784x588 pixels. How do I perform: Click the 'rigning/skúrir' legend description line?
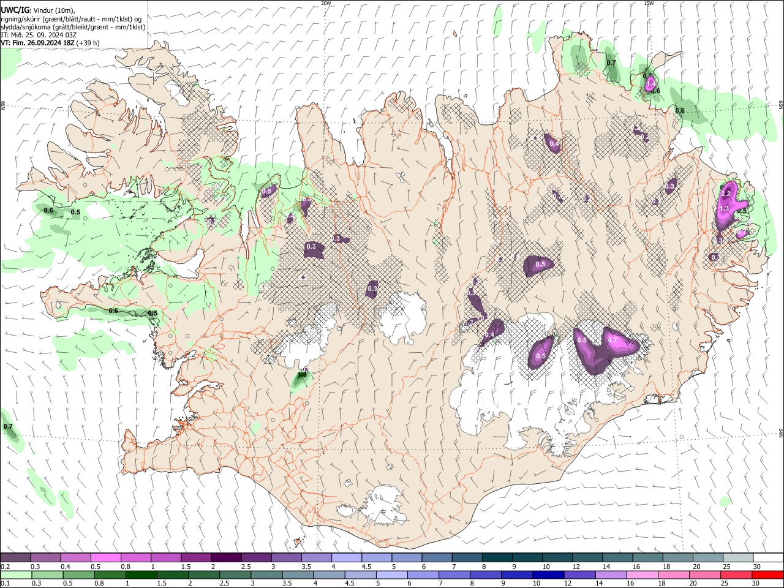pos(71,19)
